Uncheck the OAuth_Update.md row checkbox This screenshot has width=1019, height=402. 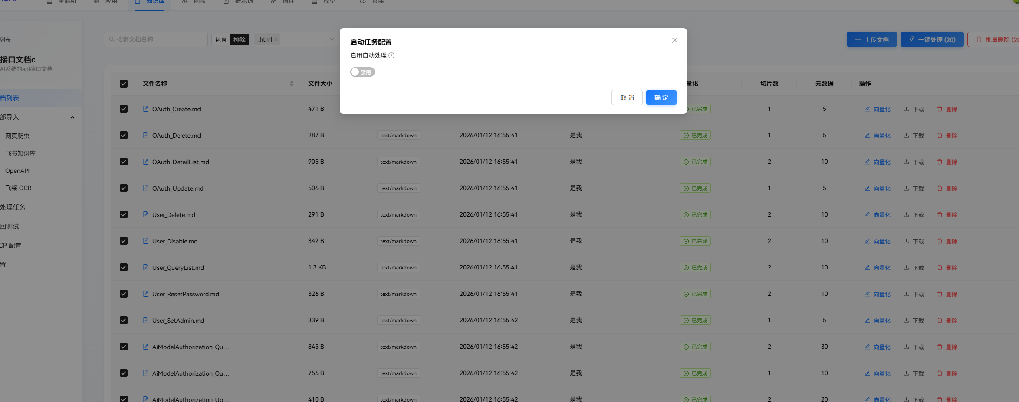click(124, 188)
